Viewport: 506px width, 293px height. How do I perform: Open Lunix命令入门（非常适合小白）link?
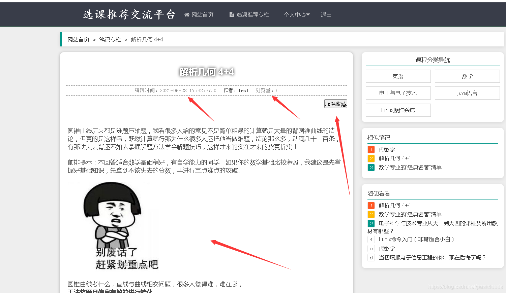click(416, 239)
